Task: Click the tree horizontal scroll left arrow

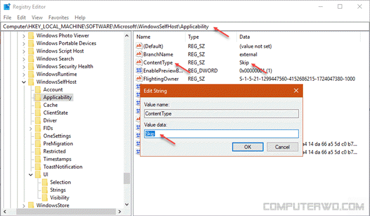Action: point(5,211)
